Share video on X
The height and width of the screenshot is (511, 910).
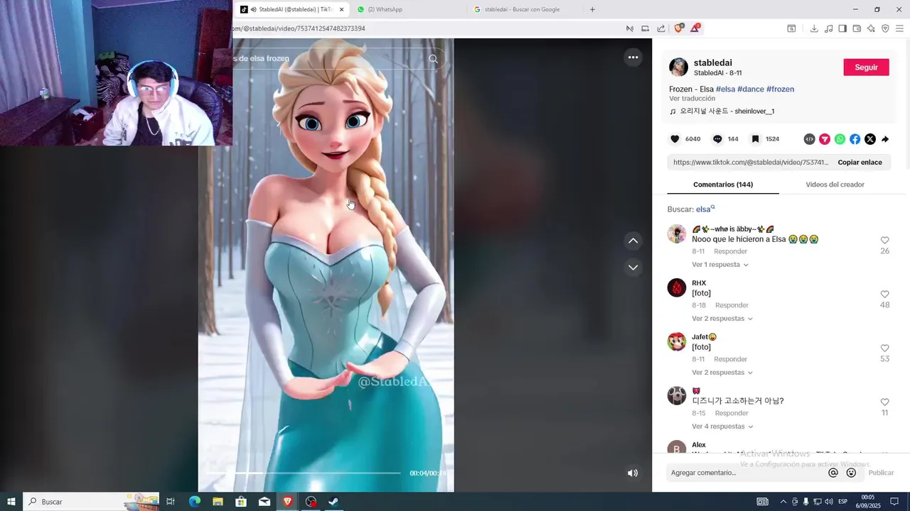[870, 139]
